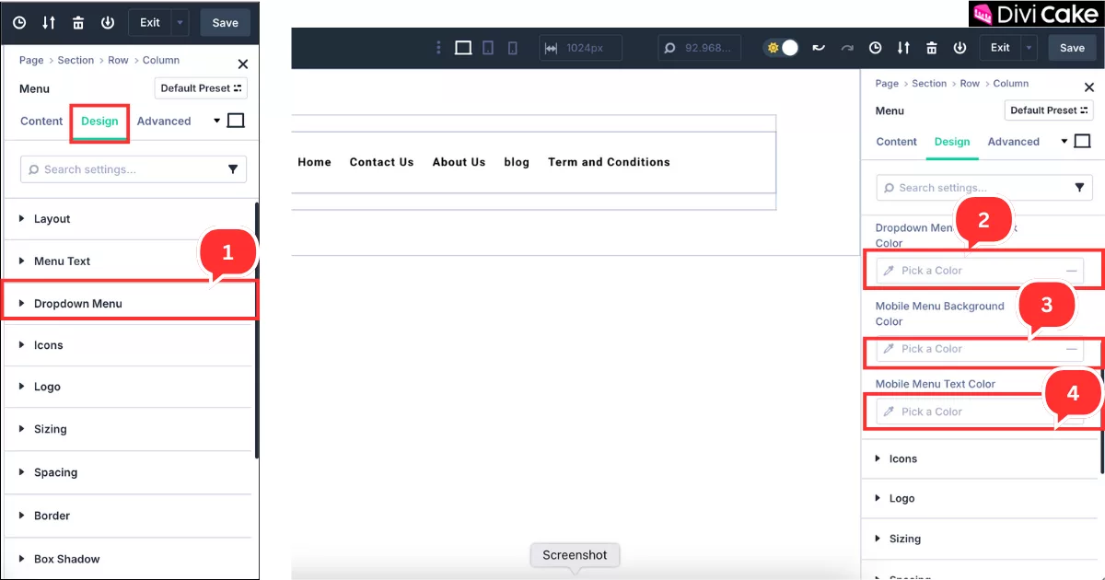Screen dimensions: 1105x580
Task: Click Exit button in builder top bar
Action: click(1000, 48)
